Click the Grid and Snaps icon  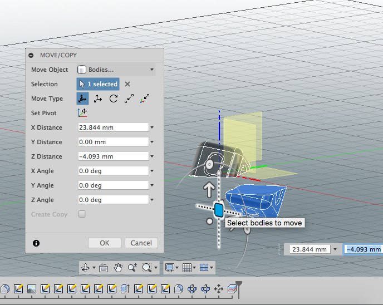point(187,268)
